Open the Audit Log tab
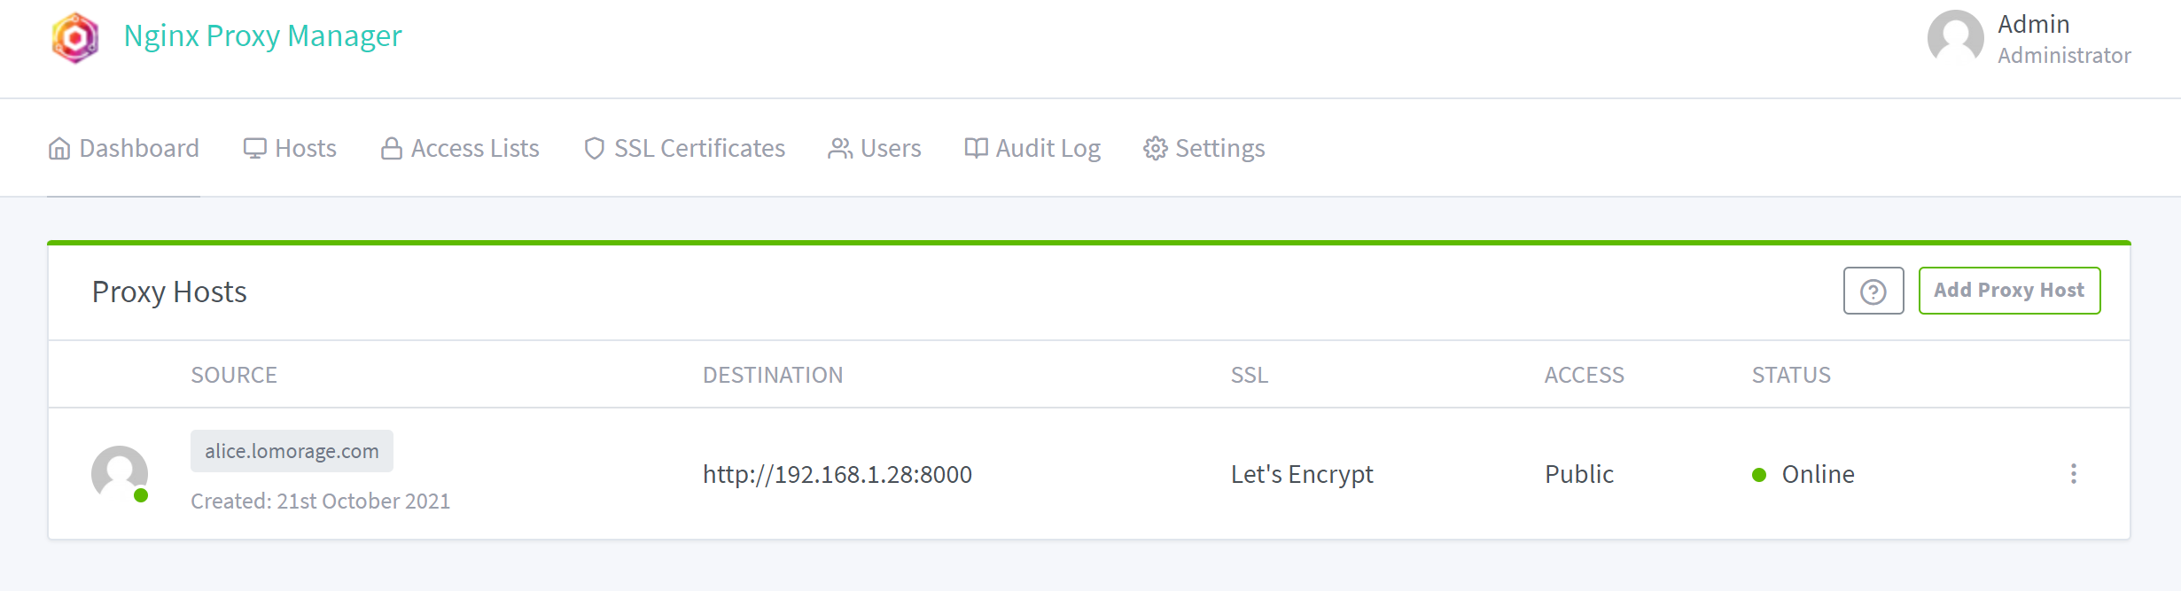The width and height of the screenshot is (2181, 591). 1032,149
